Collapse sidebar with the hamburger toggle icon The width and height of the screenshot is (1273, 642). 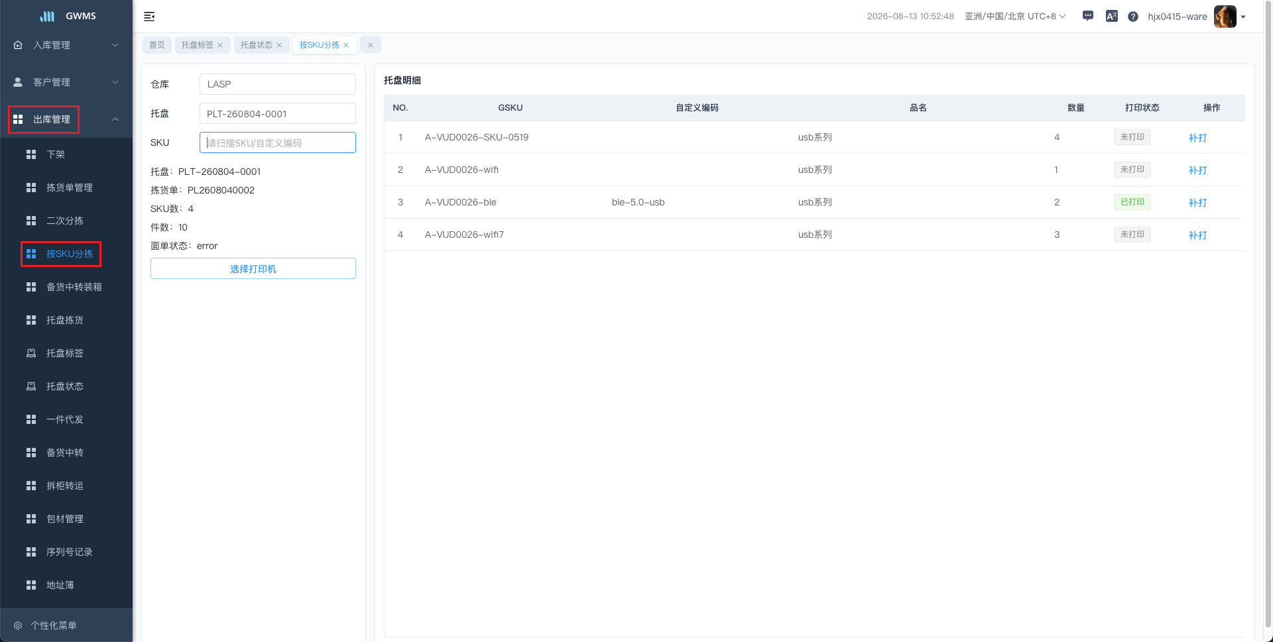point(149,17)
